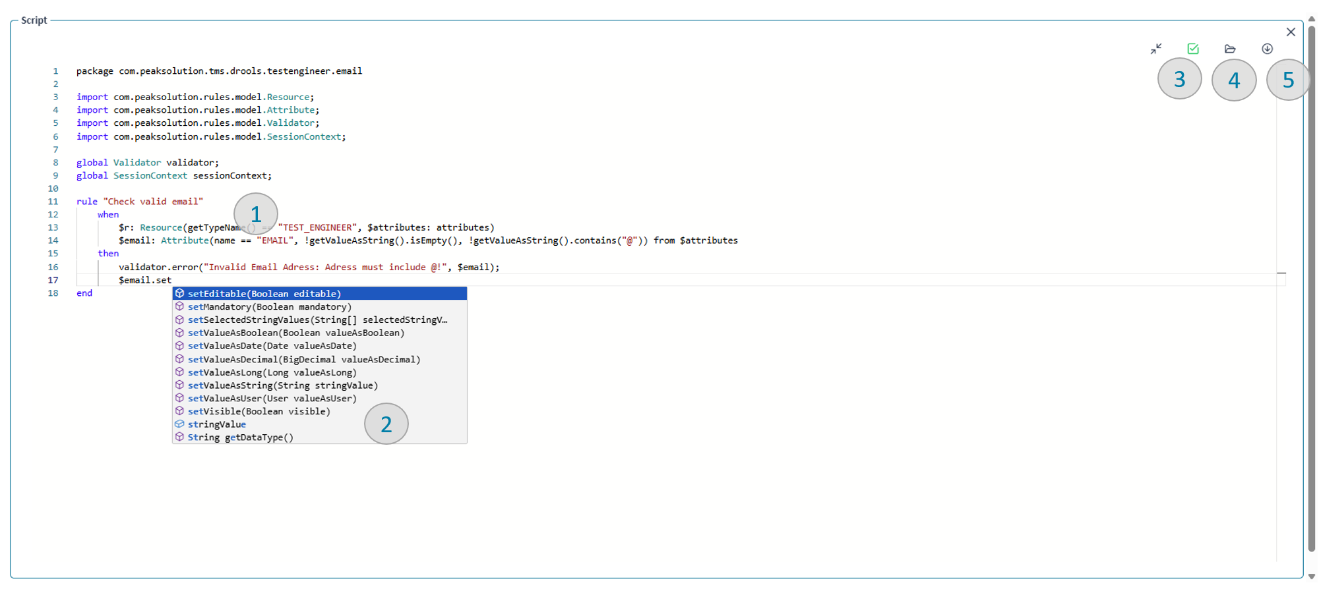
Task: Click method icon beside getDataType suggestion
Action: pyautogui.click(x=179, y=438)
